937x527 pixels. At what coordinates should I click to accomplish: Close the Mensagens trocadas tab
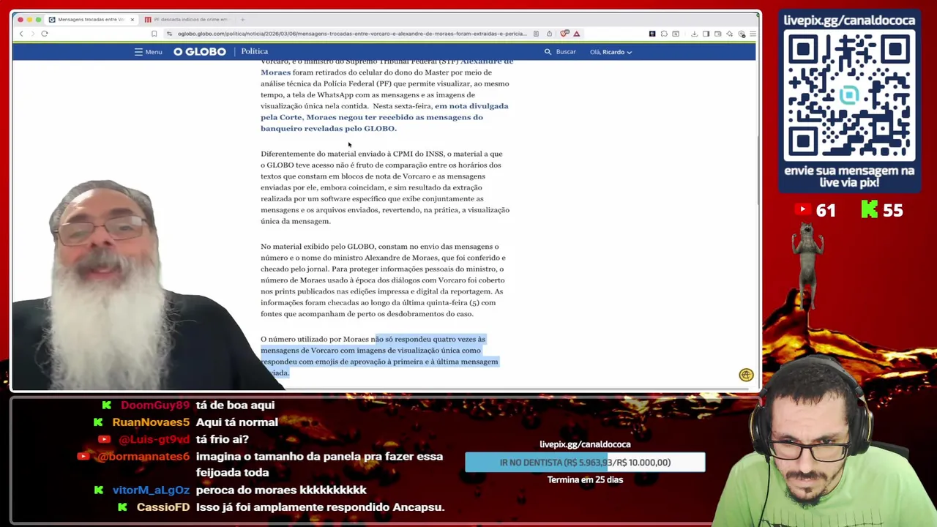coord(132,20)
